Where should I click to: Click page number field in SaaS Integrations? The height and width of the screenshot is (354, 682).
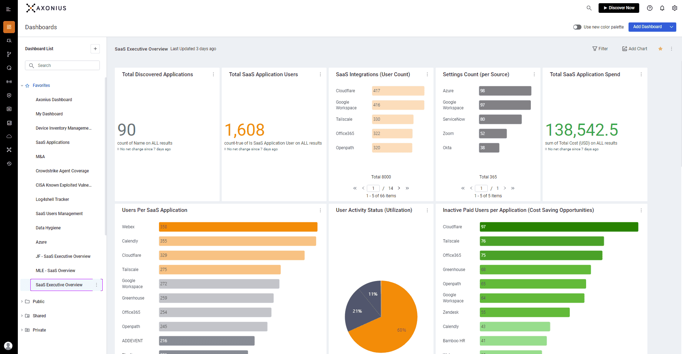click(x=373, y=188)
